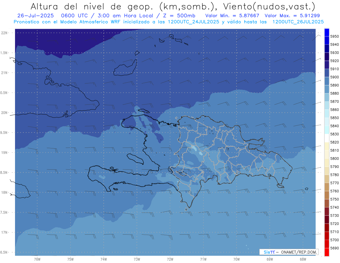Viewport: 340px width, 263px height.
Task: Select the legend swatch between 5810 and 5820
Action: (327, 146)
